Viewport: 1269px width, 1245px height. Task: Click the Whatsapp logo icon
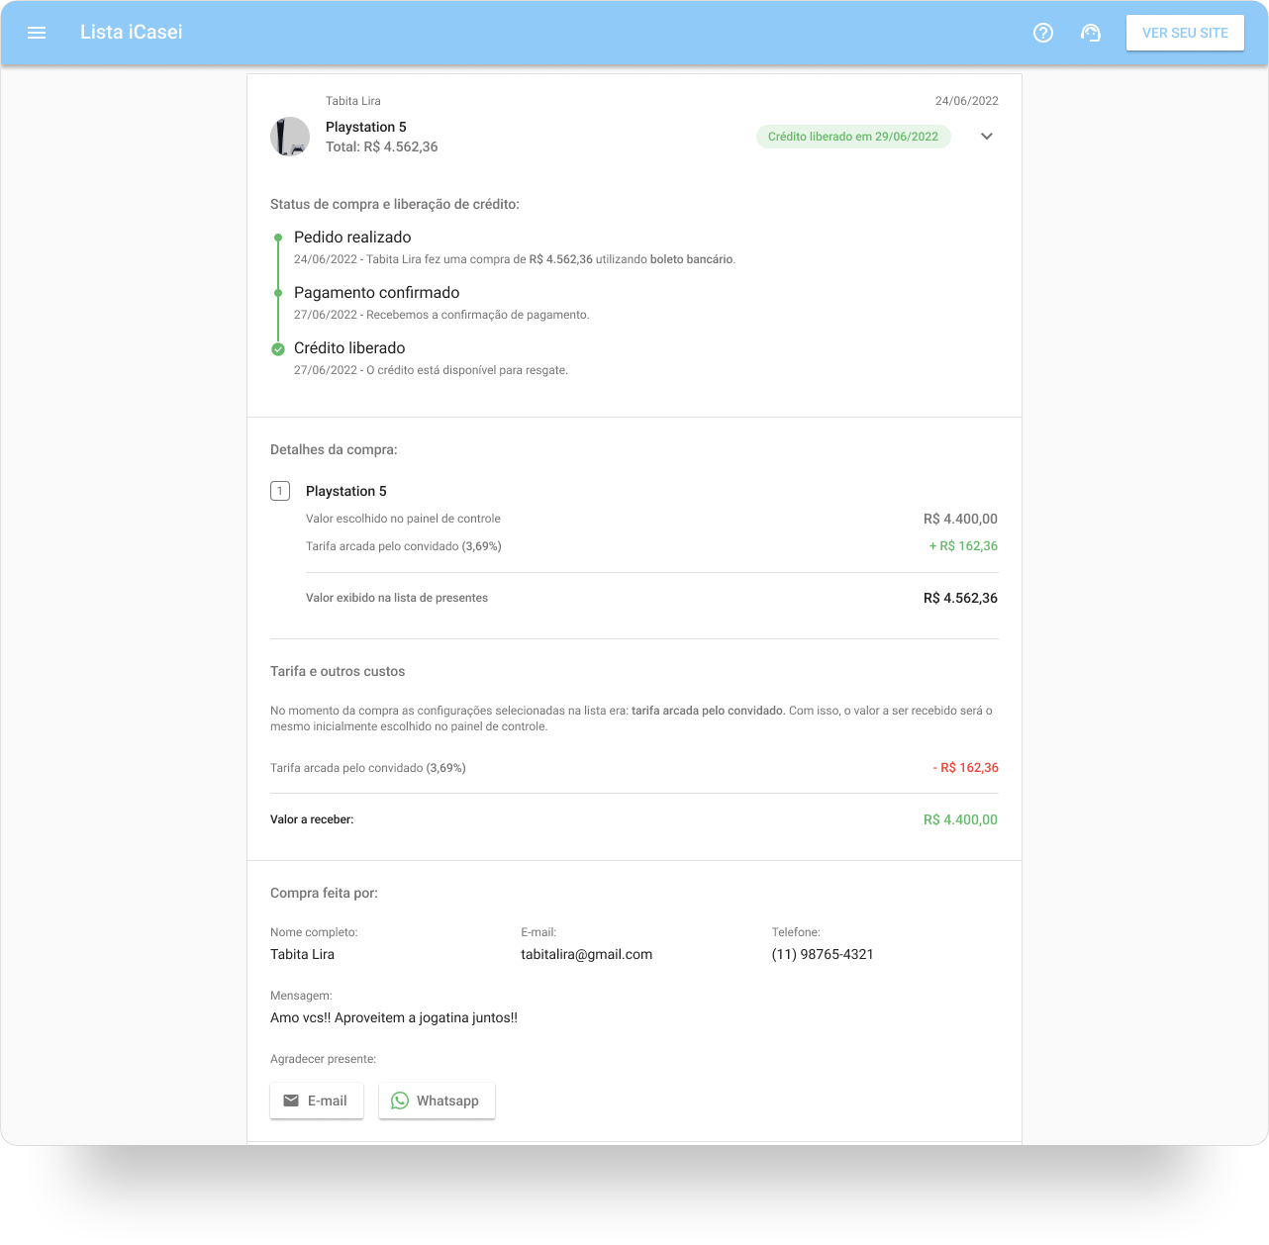click(x=400, y=1101)
